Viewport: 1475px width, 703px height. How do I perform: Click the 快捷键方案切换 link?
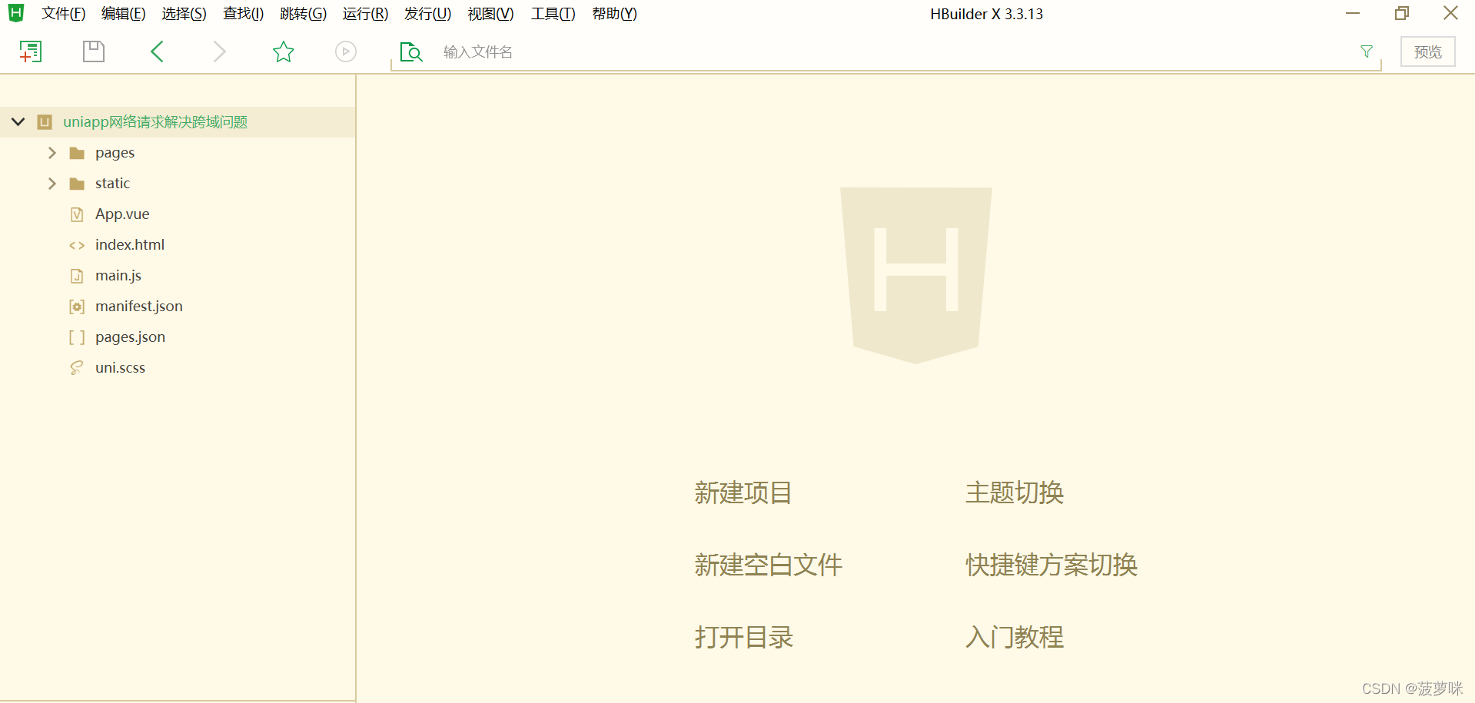pyautogui.click(x=1051, y=565)
